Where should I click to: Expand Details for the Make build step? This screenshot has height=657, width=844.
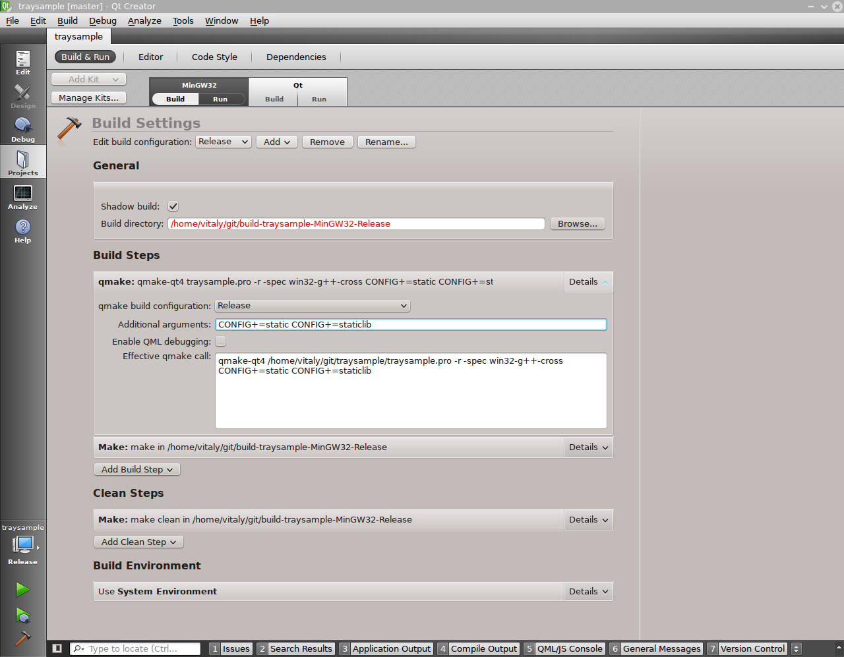[588, 447]
